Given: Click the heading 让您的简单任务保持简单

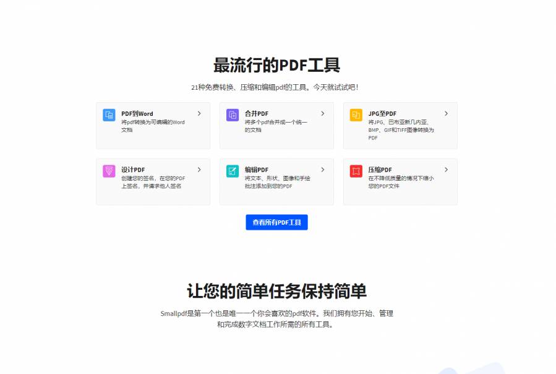Looking at the screenshot, I should [276, 291].
